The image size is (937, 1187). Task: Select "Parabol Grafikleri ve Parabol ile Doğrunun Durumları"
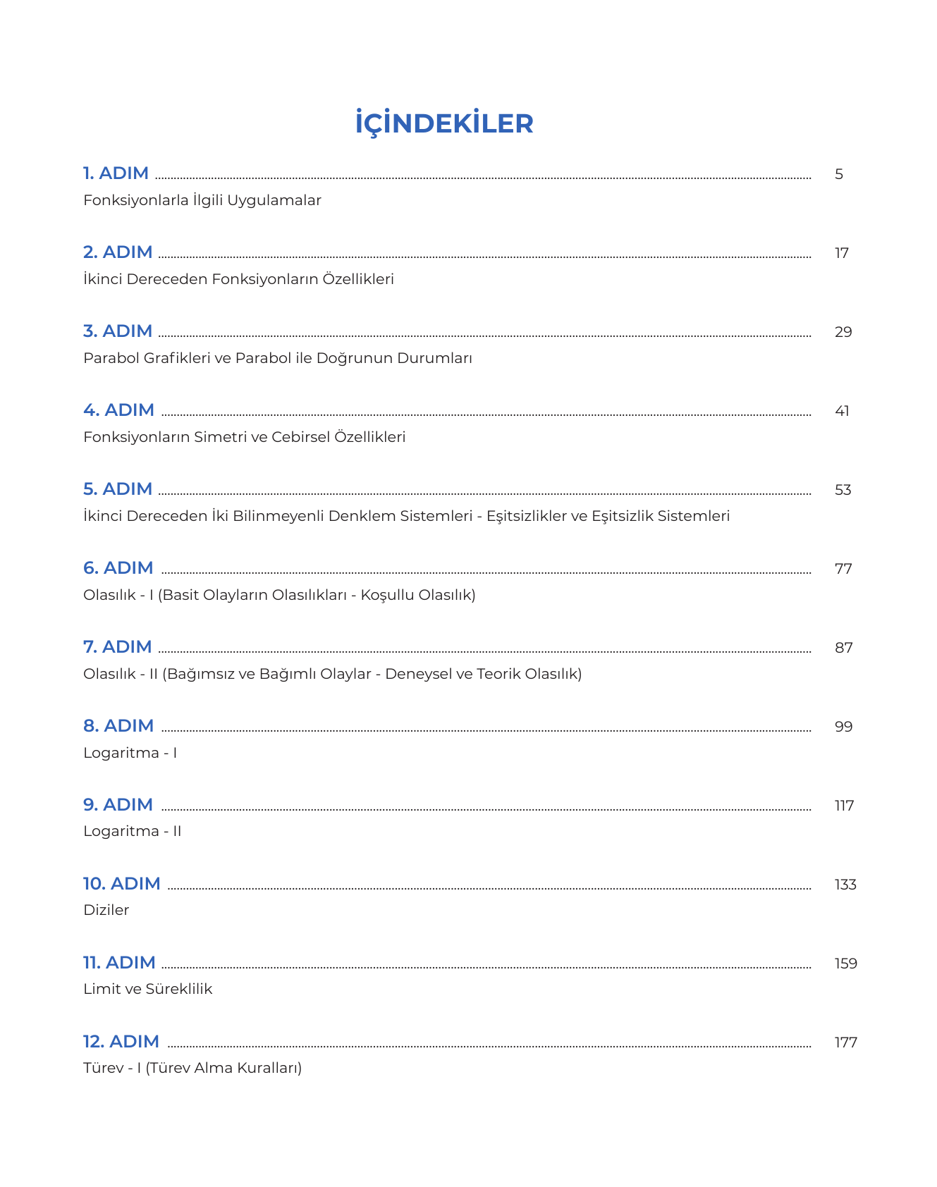tap(278, 358)
